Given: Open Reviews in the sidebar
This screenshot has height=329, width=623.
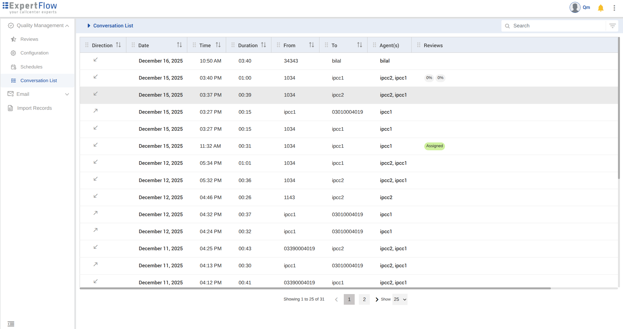Looking at the screenshot, I should [29, 39].
